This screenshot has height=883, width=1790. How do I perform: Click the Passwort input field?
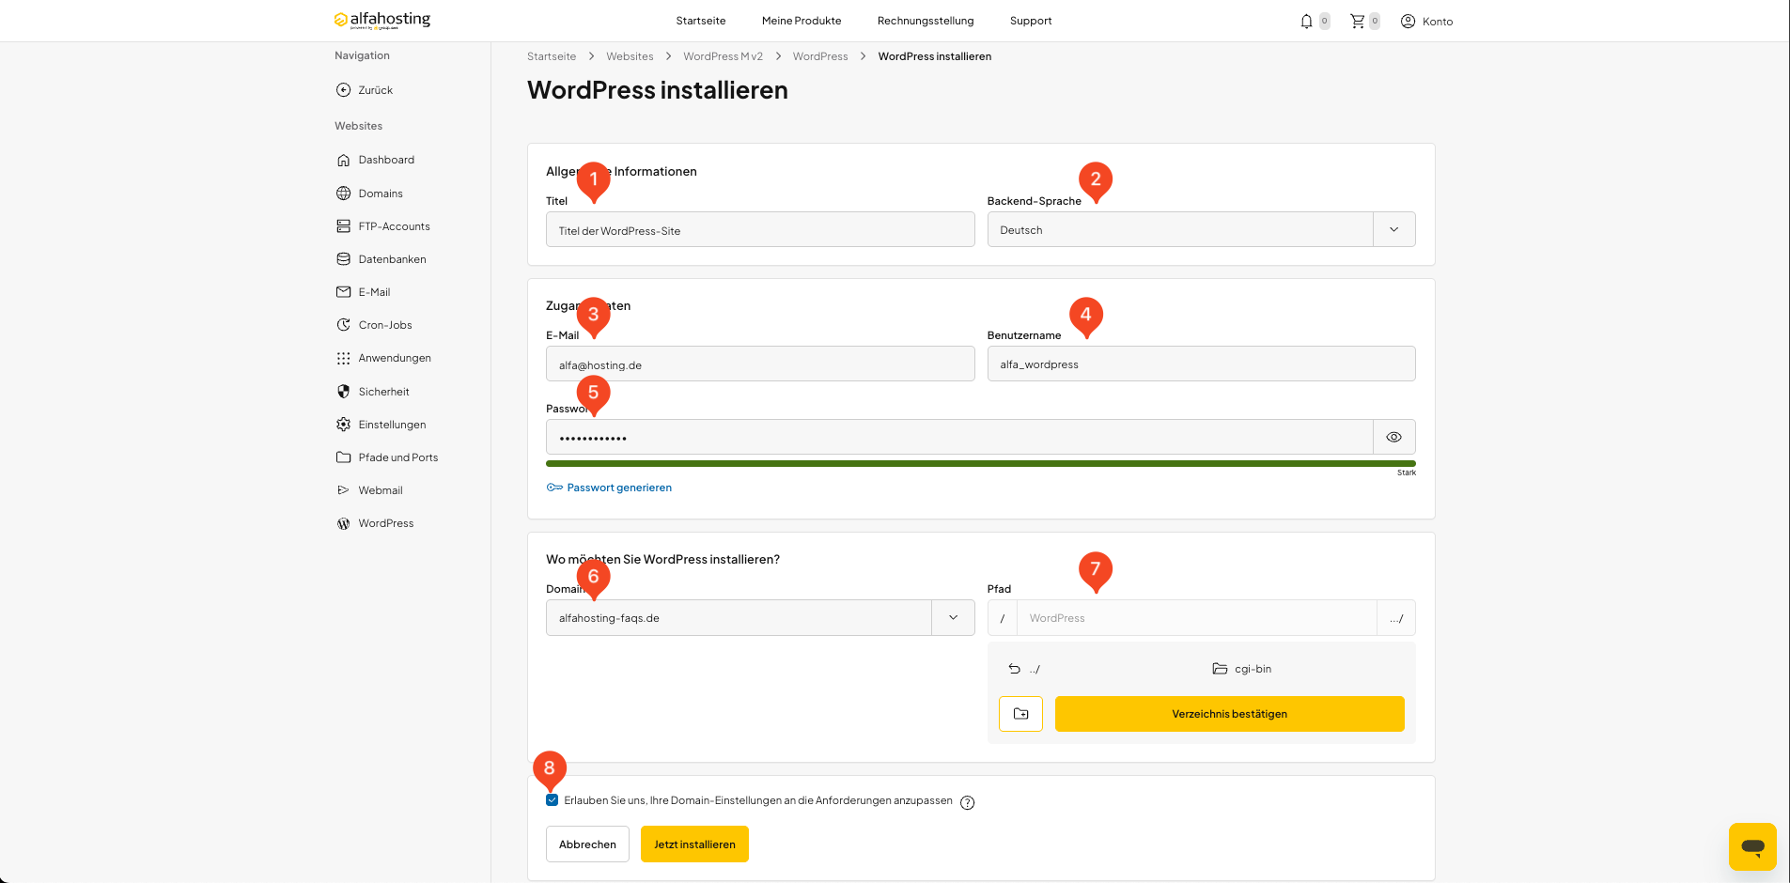click(x=959, y=437)
